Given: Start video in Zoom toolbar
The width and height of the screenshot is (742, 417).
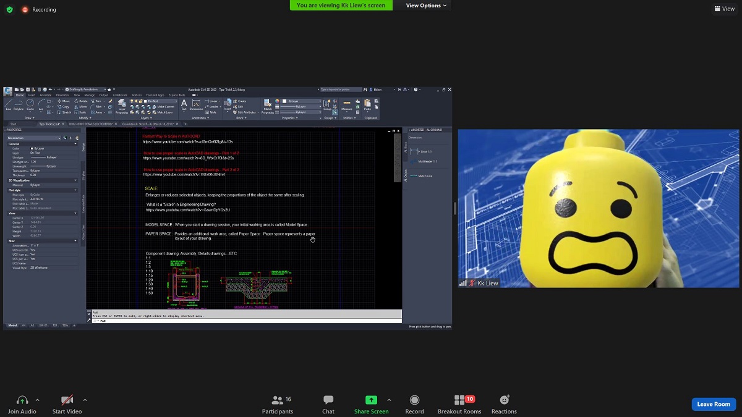Looking at the screenshot, I should [x=67, y=404].
